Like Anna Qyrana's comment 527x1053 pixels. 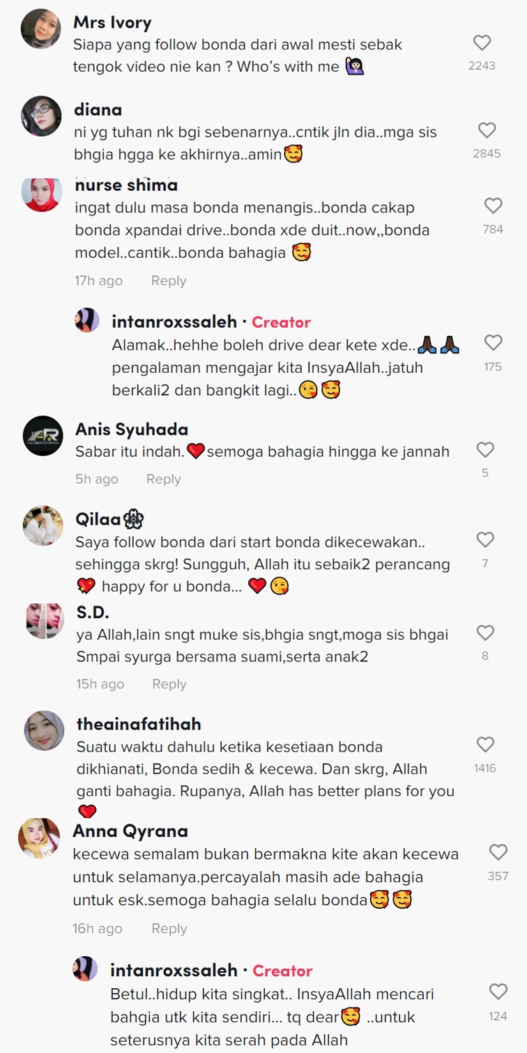pos(498,852)
